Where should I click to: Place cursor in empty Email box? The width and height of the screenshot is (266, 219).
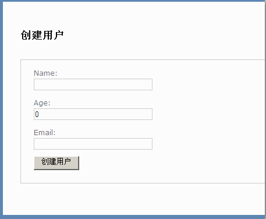(93, 144)
